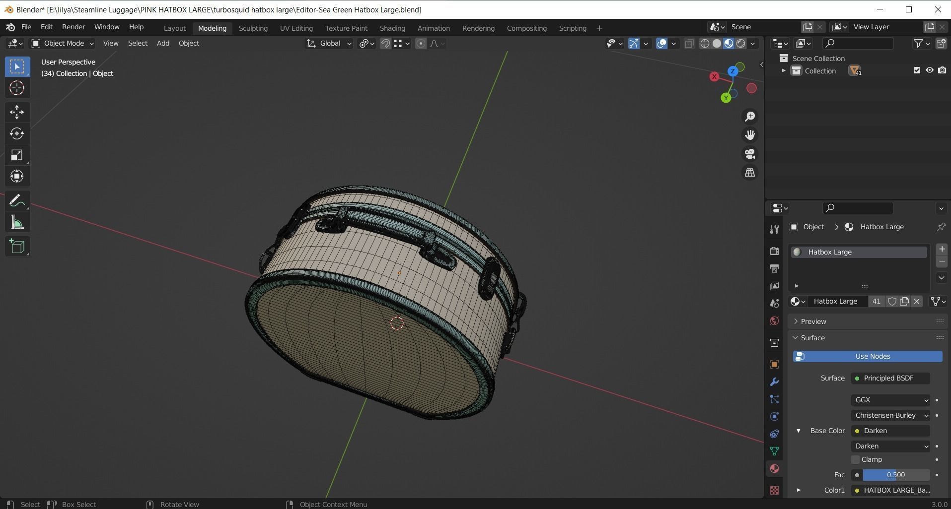Select the Scale tool
The width and height of the screenshot is (951, 509).
[x=17, y=155]
